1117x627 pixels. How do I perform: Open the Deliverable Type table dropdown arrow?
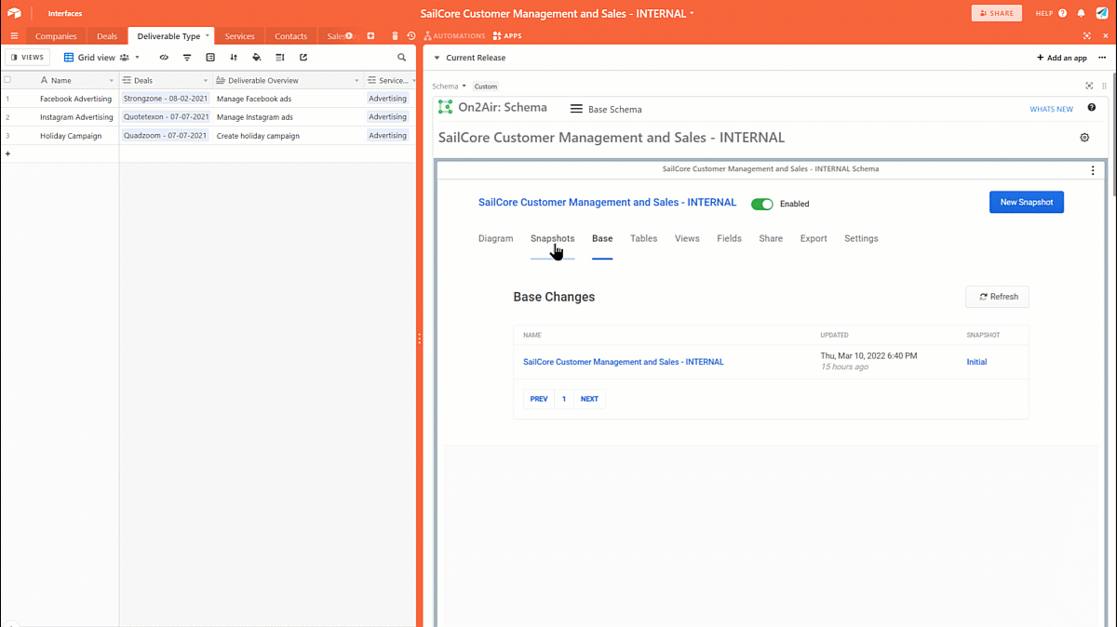click(207, 35)
